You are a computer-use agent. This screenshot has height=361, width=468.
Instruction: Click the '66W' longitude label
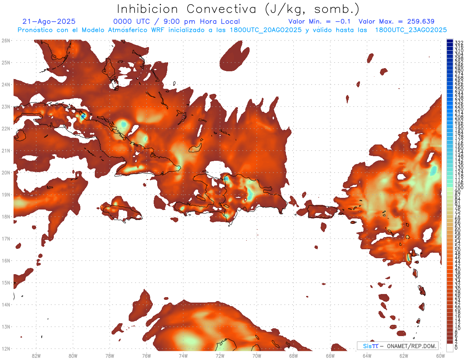click(330, 355)
